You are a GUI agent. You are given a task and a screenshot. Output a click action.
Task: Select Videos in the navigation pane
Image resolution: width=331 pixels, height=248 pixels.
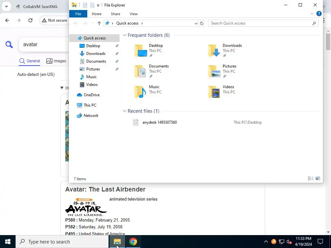92,85
